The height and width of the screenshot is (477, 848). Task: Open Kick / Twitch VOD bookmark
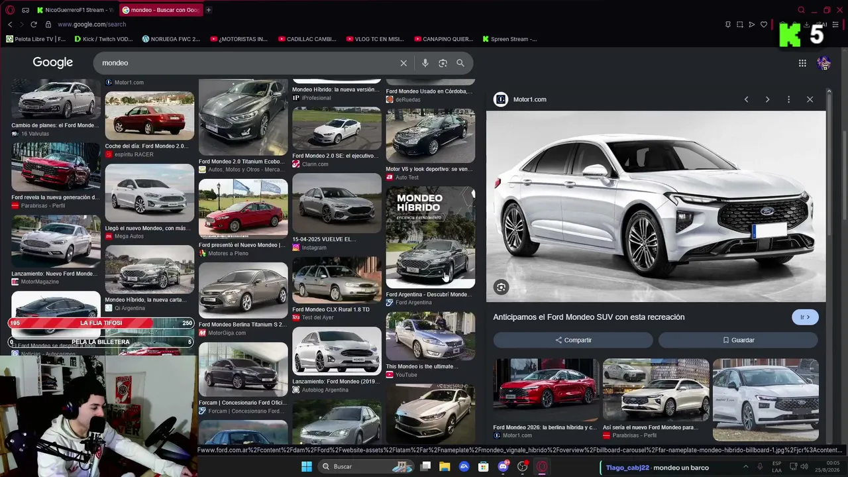click(104, 39)
